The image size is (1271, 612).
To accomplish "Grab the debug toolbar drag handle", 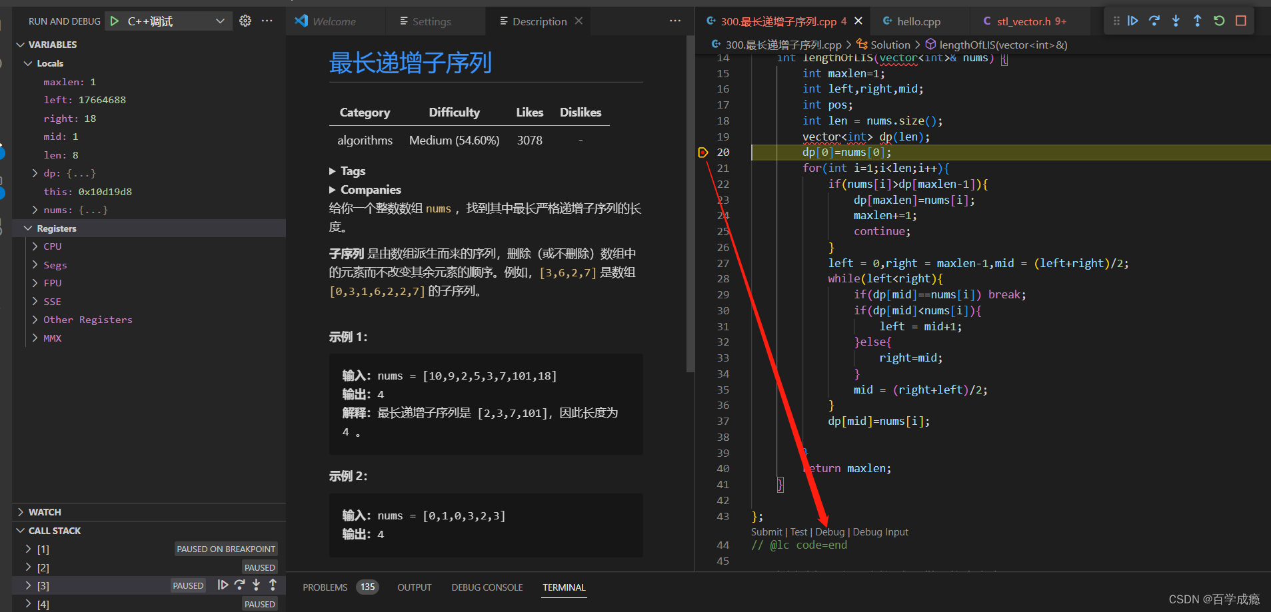I will (1116, 21).
